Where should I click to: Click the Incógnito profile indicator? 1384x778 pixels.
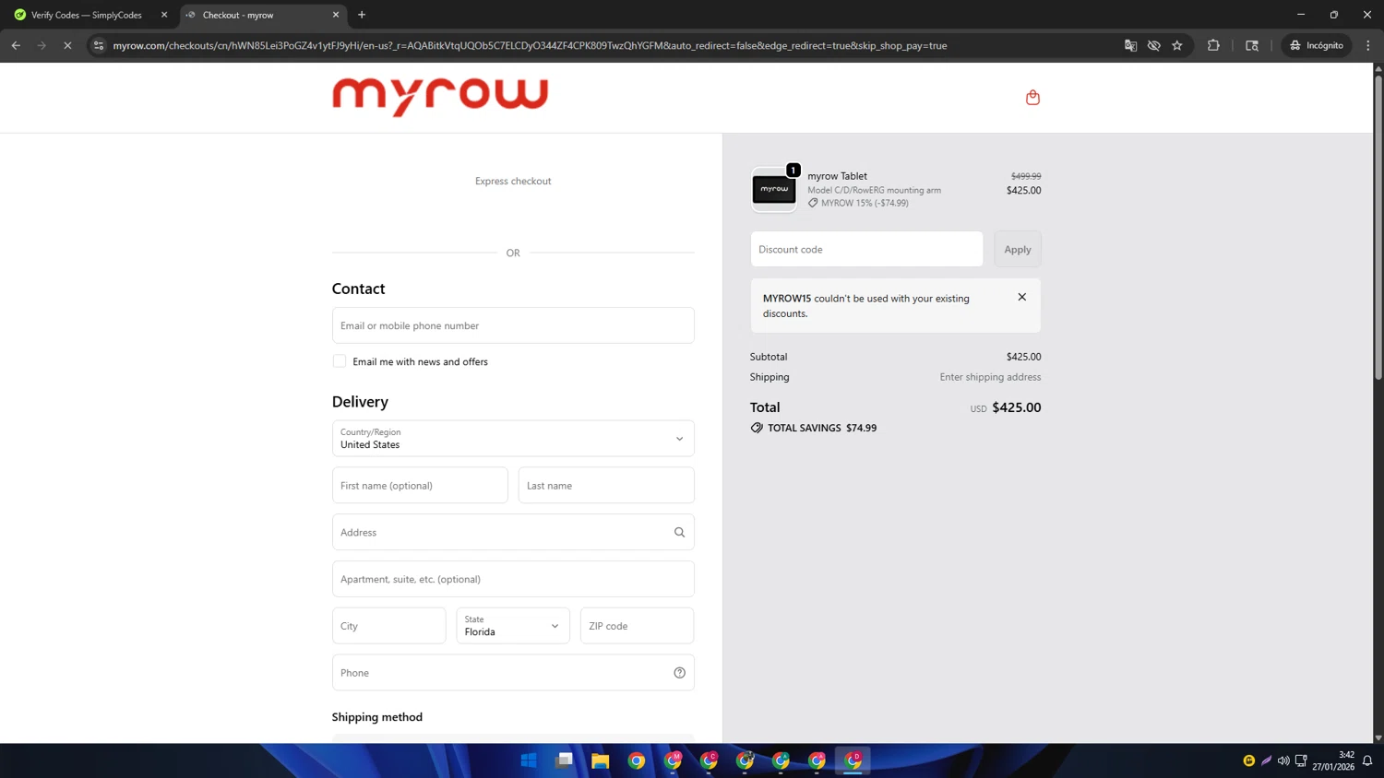[x=1317, y=45]
